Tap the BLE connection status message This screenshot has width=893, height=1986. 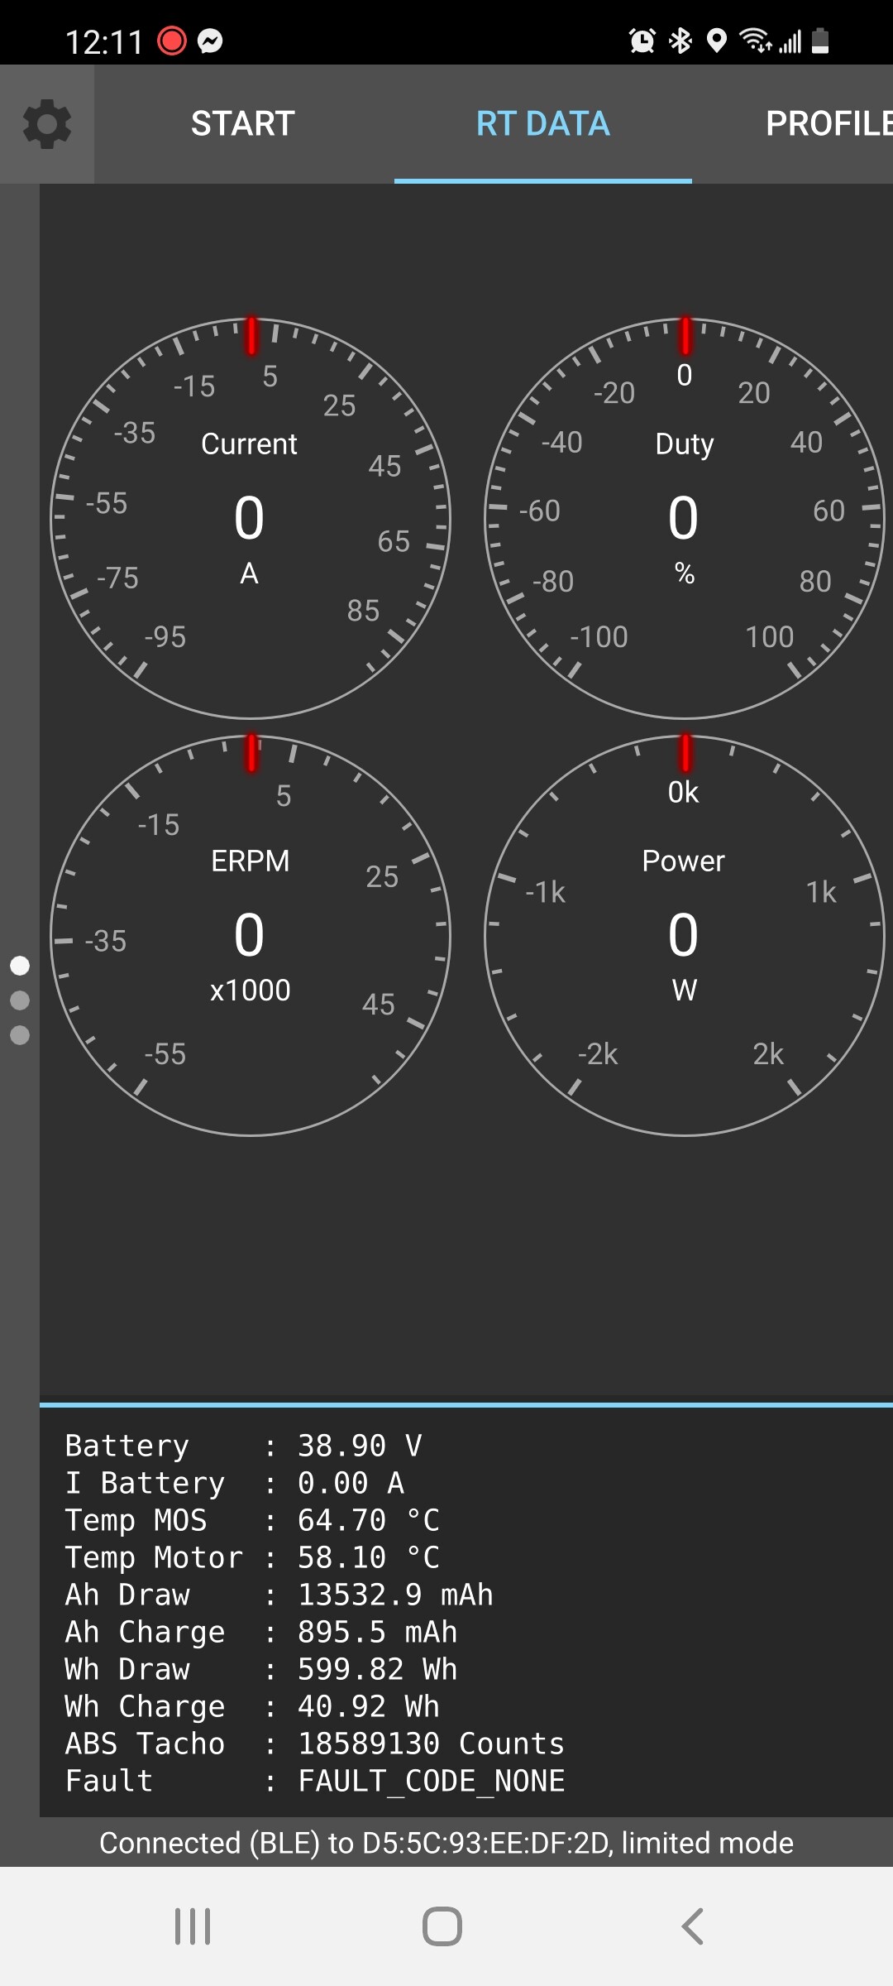click(x=446, y=1843)
